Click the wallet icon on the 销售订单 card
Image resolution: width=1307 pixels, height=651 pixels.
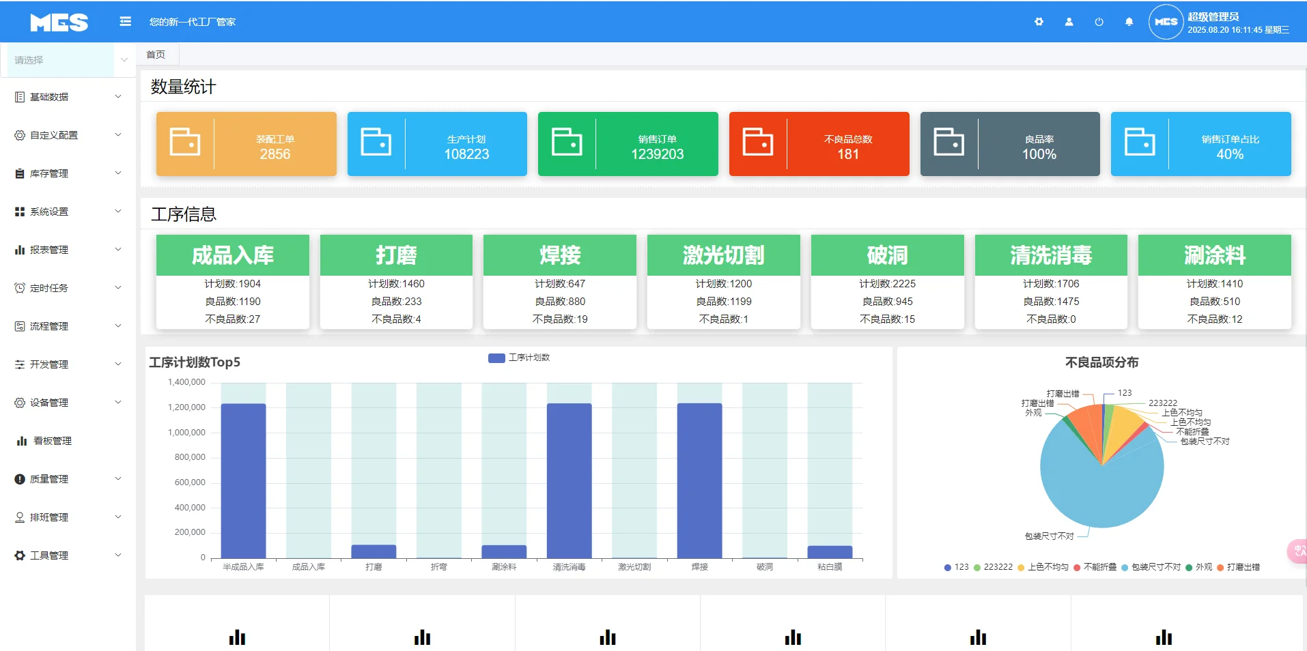(567, 142)
